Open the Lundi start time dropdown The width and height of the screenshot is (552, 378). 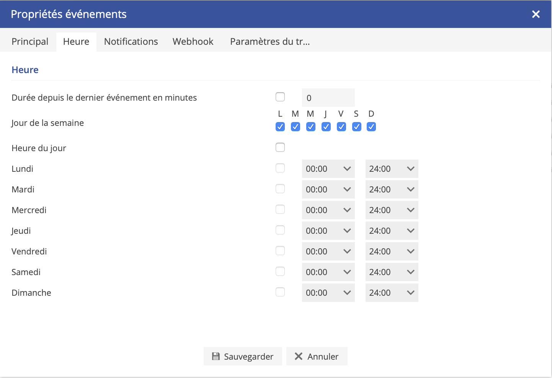tap(328, 169)
